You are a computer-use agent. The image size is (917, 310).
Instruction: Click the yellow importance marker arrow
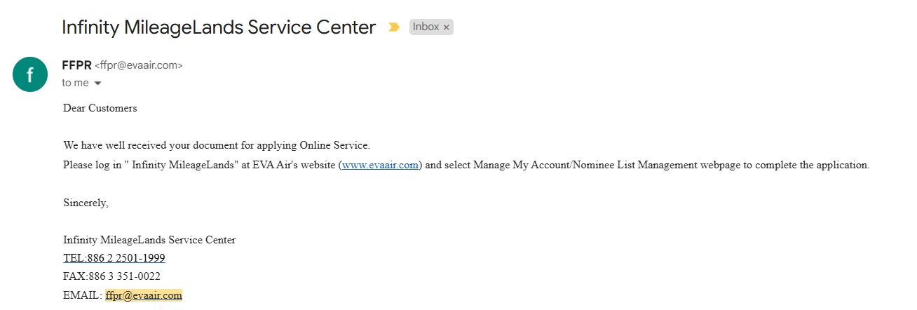[394, 27]
